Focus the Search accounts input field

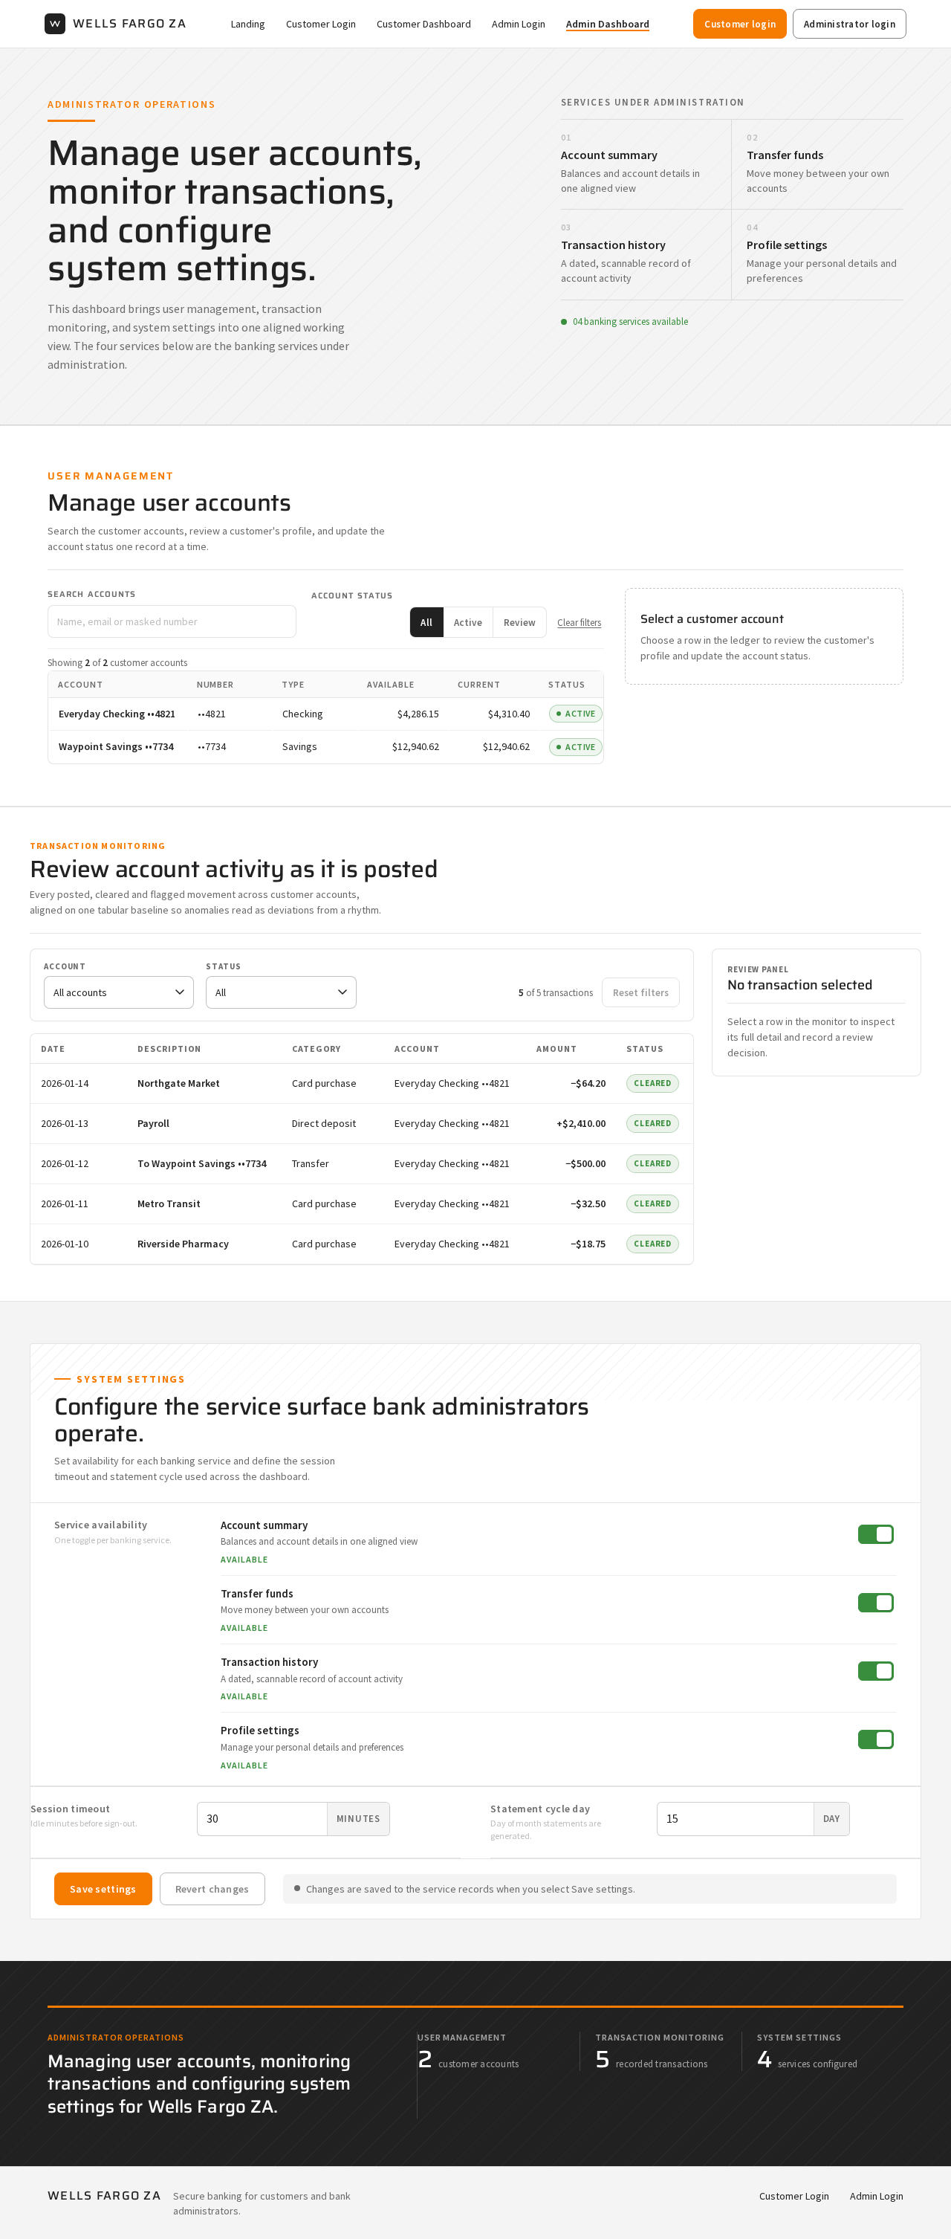tap(172, 621)
